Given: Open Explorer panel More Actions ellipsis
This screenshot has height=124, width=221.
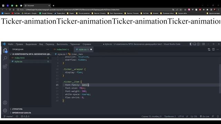Looking at the screenshot, I should coord(48,49).
